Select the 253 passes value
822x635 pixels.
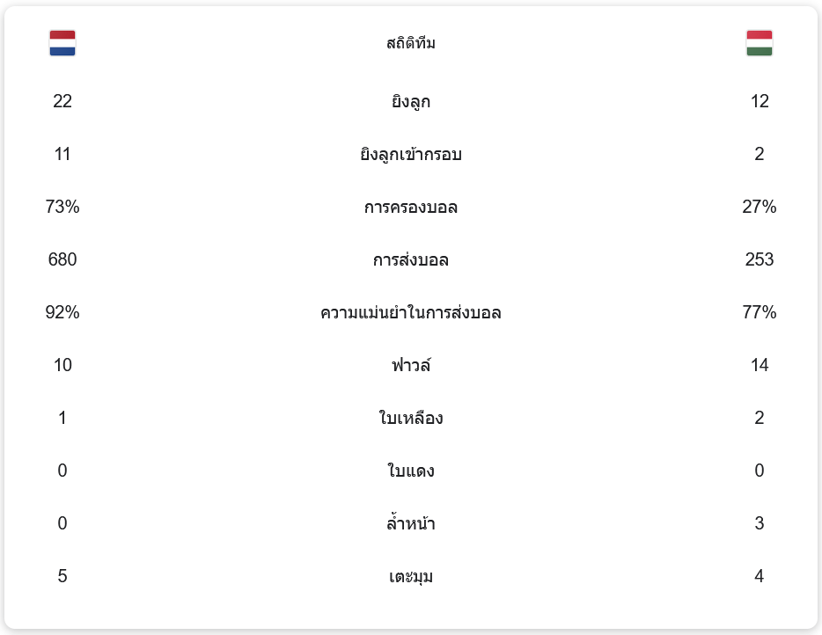(x=760, y=260)
